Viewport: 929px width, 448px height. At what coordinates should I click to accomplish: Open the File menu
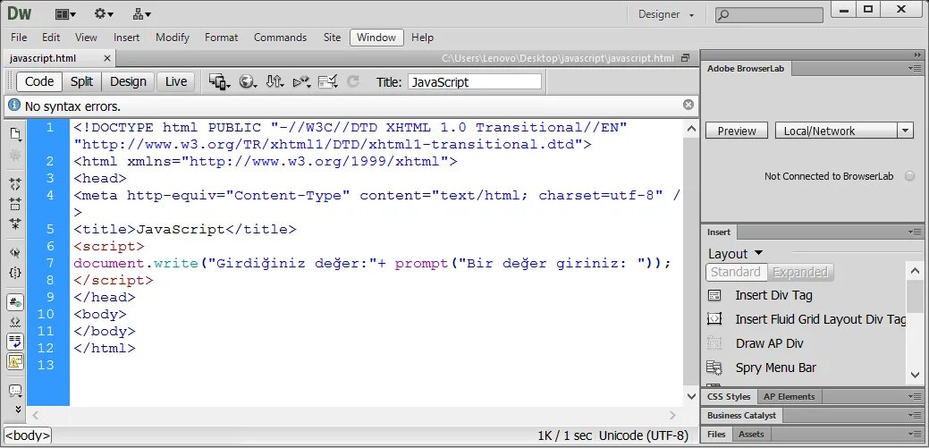(19, 38)
